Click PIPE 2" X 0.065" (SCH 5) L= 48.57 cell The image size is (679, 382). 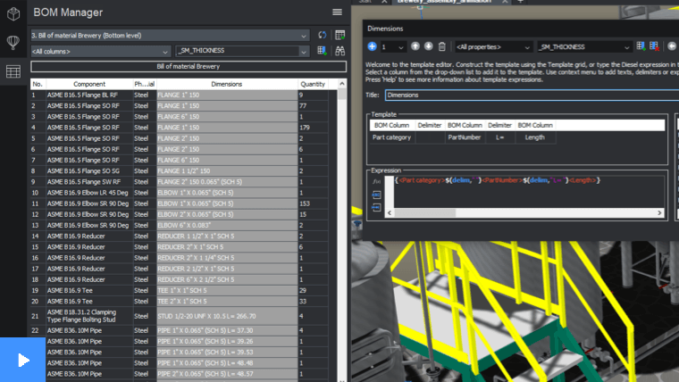tap(226, 374)
